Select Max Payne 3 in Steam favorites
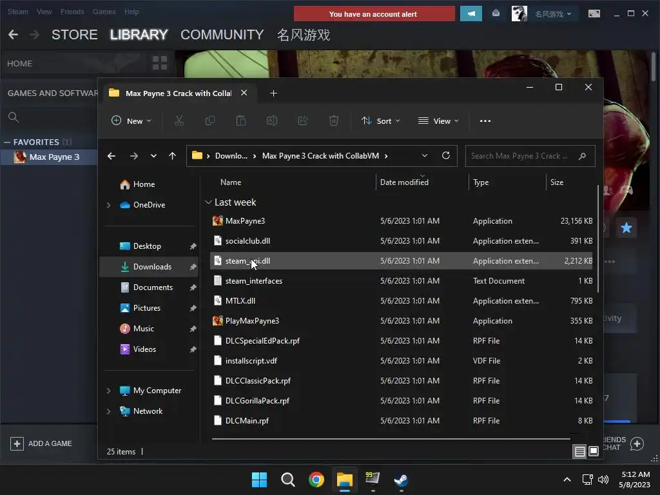This screenshot has width=660, height=495. pyautogui.click(x=49, y=157)
